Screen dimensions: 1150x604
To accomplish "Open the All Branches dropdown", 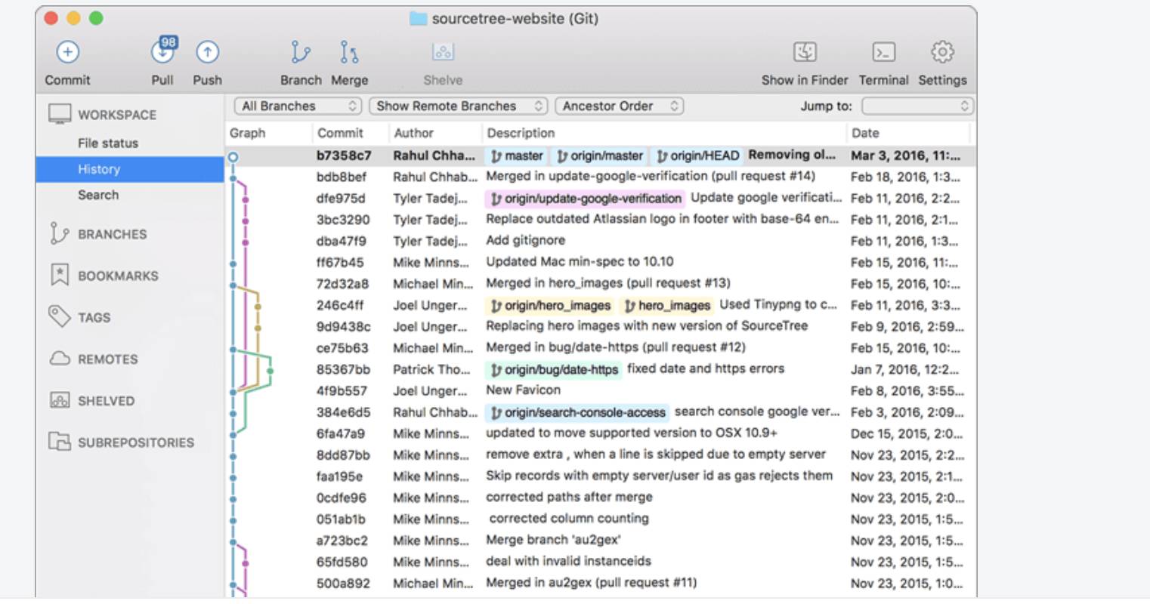I will 298,106.
